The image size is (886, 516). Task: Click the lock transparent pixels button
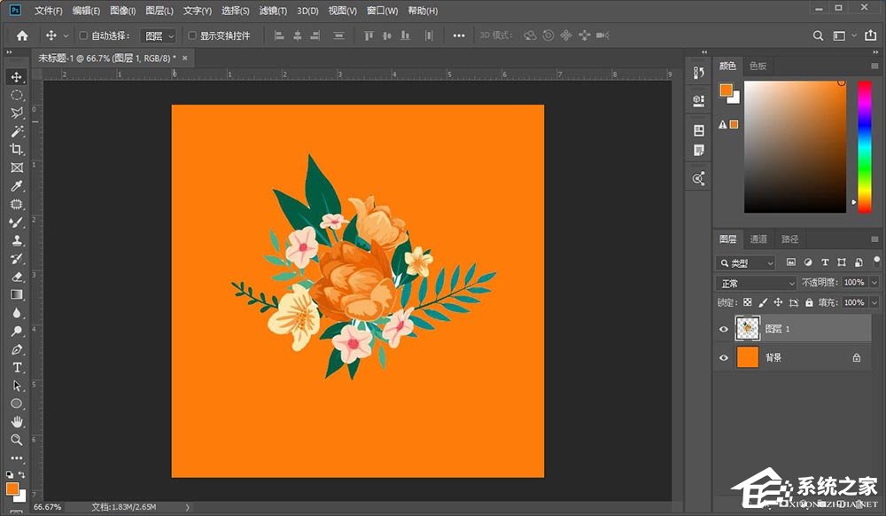click(749, 301)
